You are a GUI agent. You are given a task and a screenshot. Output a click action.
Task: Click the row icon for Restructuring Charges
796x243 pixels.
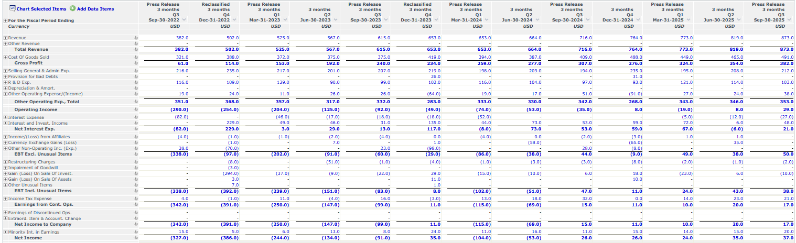[136, 162]
